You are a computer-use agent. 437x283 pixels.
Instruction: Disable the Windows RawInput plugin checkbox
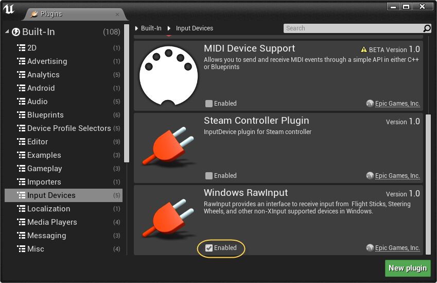209,248
